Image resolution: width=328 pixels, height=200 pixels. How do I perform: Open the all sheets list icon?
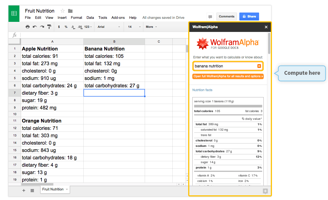point(32,190)
